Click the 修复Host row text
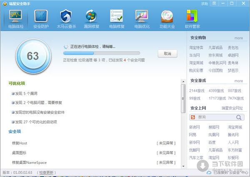This screenshot has height=177, width=250. point(20,143)
